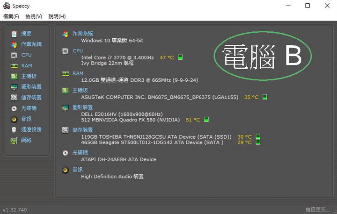337x214 pixels.
Task: Open the 檢視(V) menu
Action: coord(34,16)
